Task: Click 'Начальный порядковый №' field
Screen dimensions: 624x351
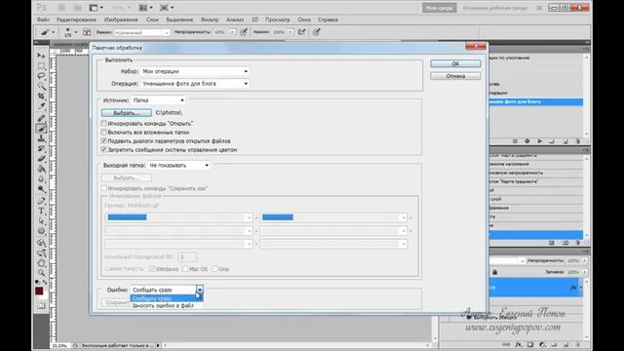Action: 187,257
